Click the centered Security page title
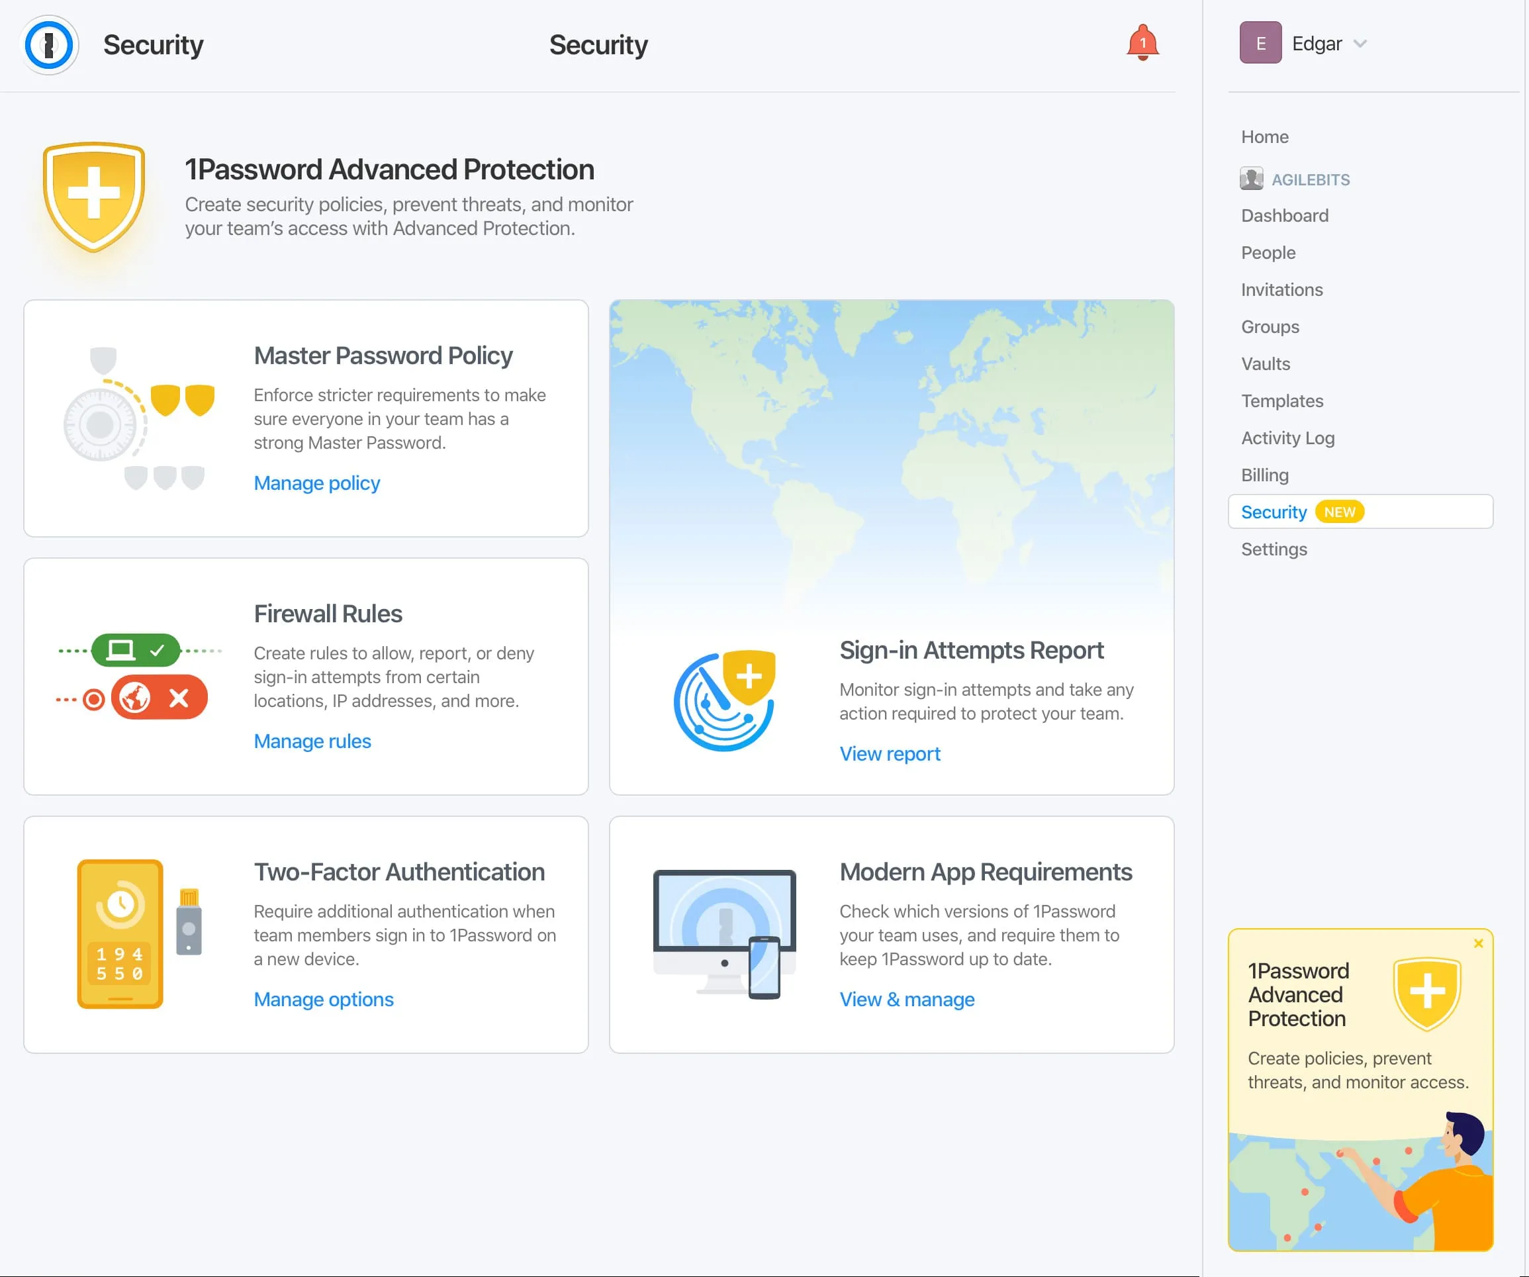The height and width of the screenshot is (1277, 1529). click(598, 44)
